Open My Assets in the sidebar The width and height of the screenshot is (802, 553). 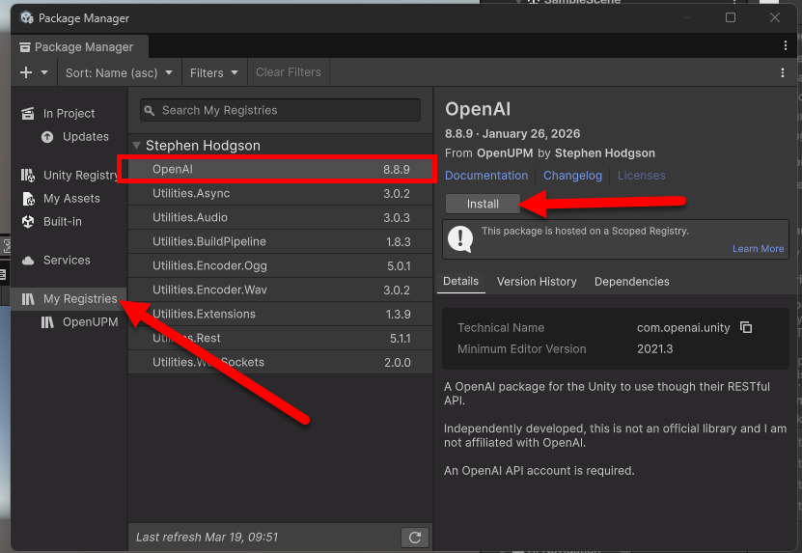pos(71,199)
